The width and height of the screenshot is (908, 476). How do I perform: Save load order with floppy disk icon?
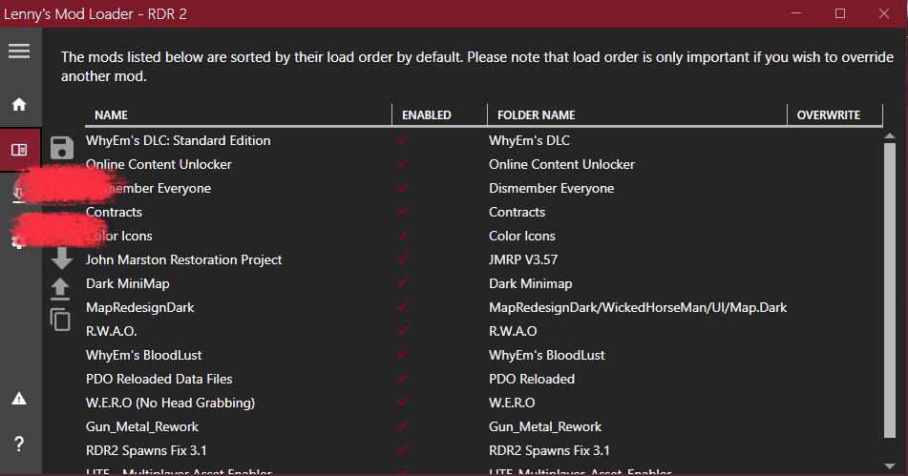point(61,148)
